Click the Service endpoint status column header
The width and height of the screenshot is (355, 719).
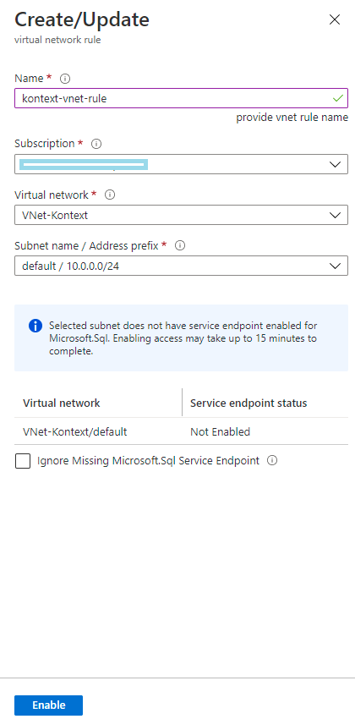click(x=248, y=403)
